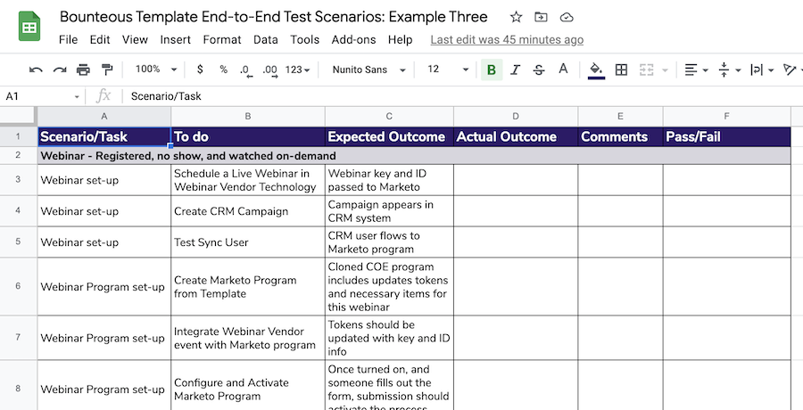Image resolution: width=803 pixels, height=410 pixels.
Task: Select row 2 header
Action: (x=18, y=155)
